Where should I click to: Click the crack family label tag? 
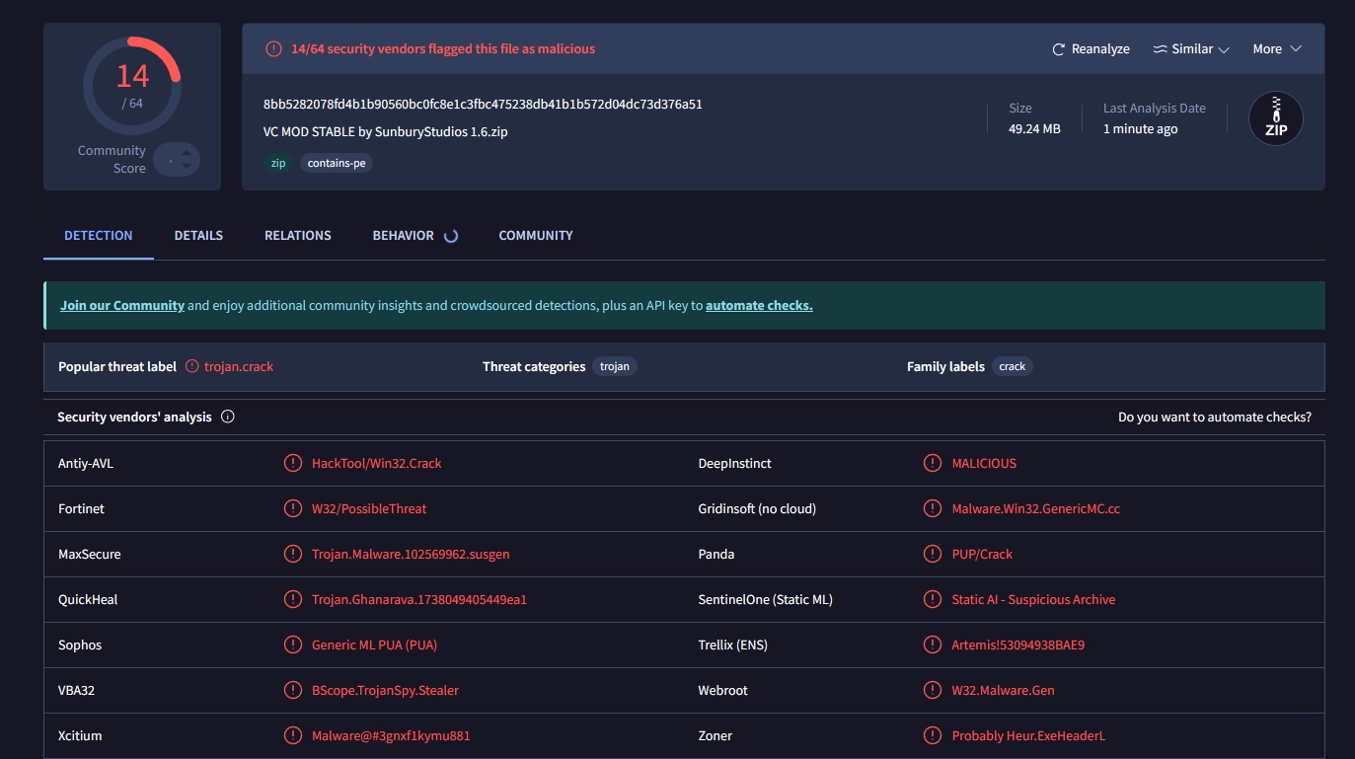coord(1013,366)
